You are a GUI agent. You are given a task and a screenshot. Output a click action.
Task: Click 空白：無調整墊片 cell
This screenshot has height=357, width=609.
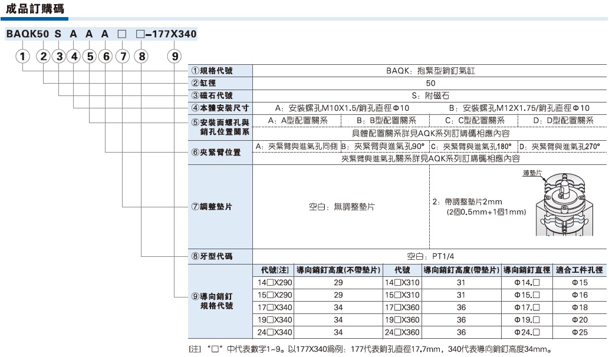[342, 207]
